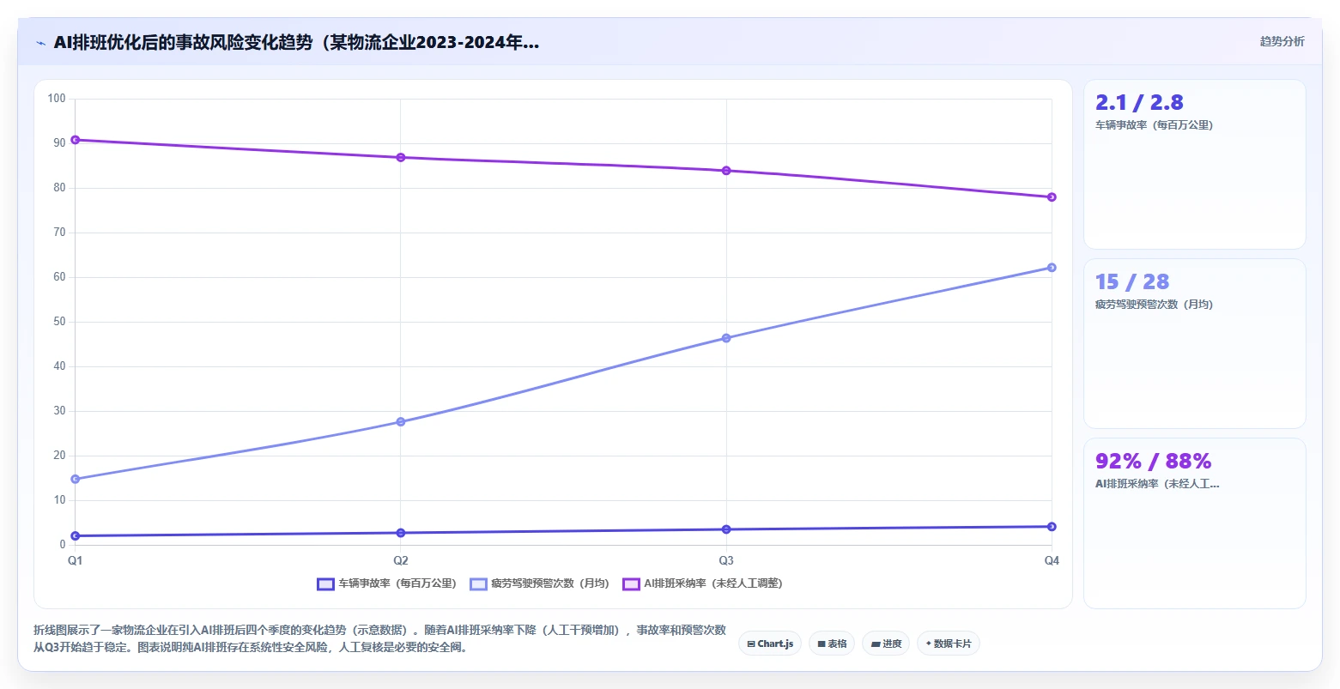The image size is (1340, 689).
Task: Click the 趋势分析 label in the header
Action: [1282, 42]
